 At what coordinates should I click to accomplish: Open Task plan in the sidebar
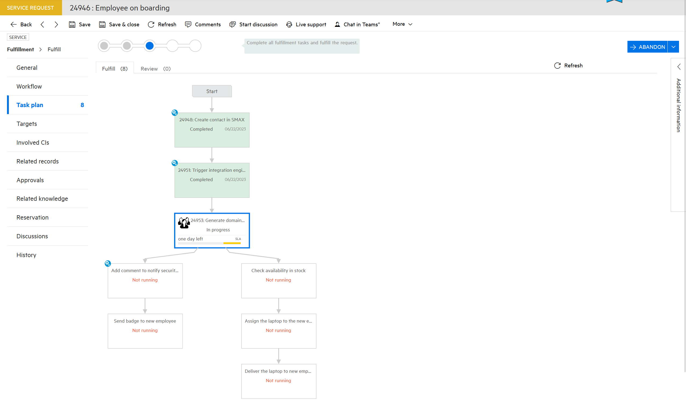click(x=30, y=105)
